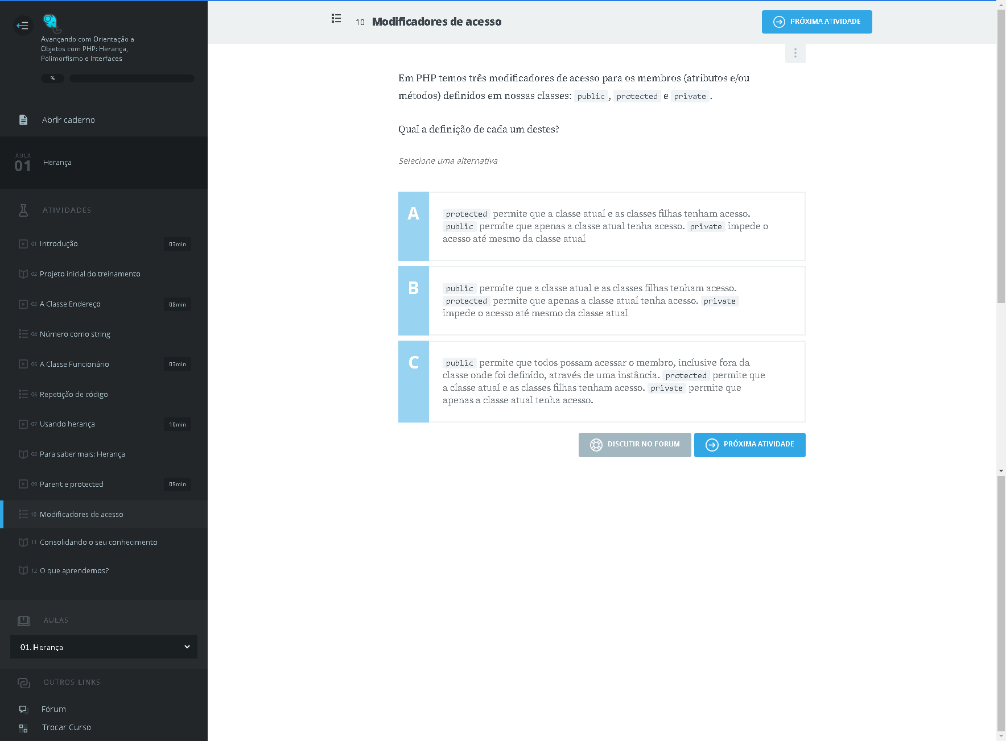Click the Abrir caderno notebook icon

click(23, 120)
